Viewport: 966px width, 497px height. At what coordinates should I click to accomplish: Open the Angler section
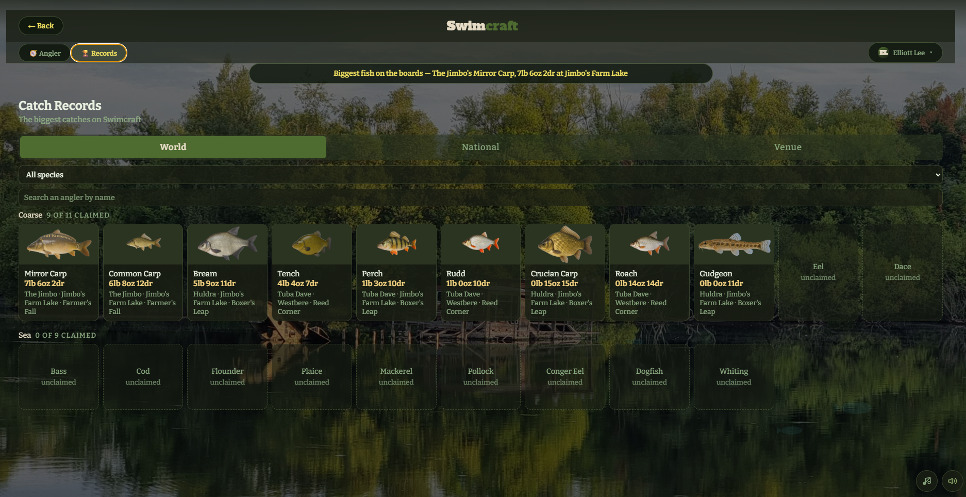44,53
